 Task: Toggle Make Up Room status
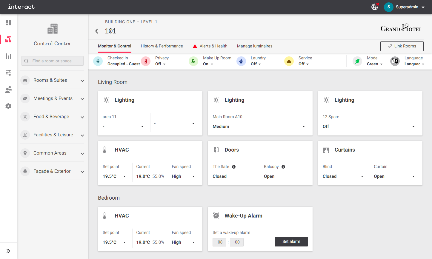point(208,64)
